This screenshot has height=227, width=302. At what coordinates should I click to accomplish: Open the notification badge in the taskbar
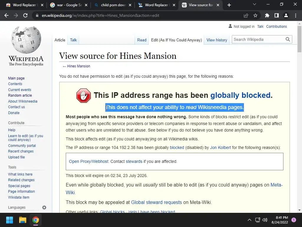coord(294,220)
